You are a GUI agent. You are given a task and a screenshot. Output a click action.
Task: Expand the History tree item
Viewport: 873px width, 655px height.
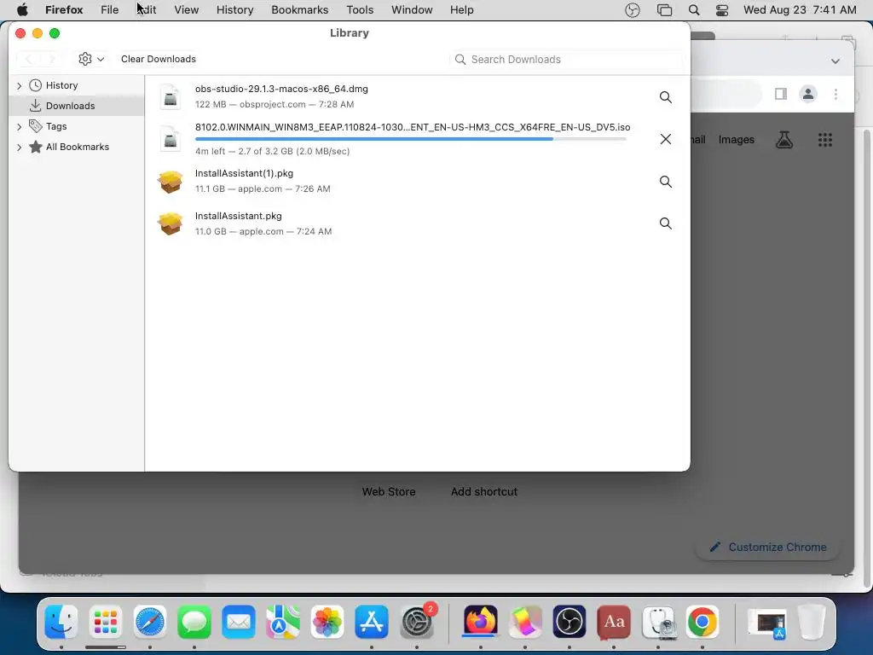click(x=20, y=86)
